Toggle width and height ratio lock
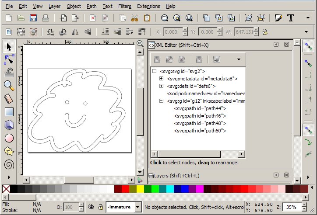The width and height of the screenshot is (317, 215). (x=264, y=32)
